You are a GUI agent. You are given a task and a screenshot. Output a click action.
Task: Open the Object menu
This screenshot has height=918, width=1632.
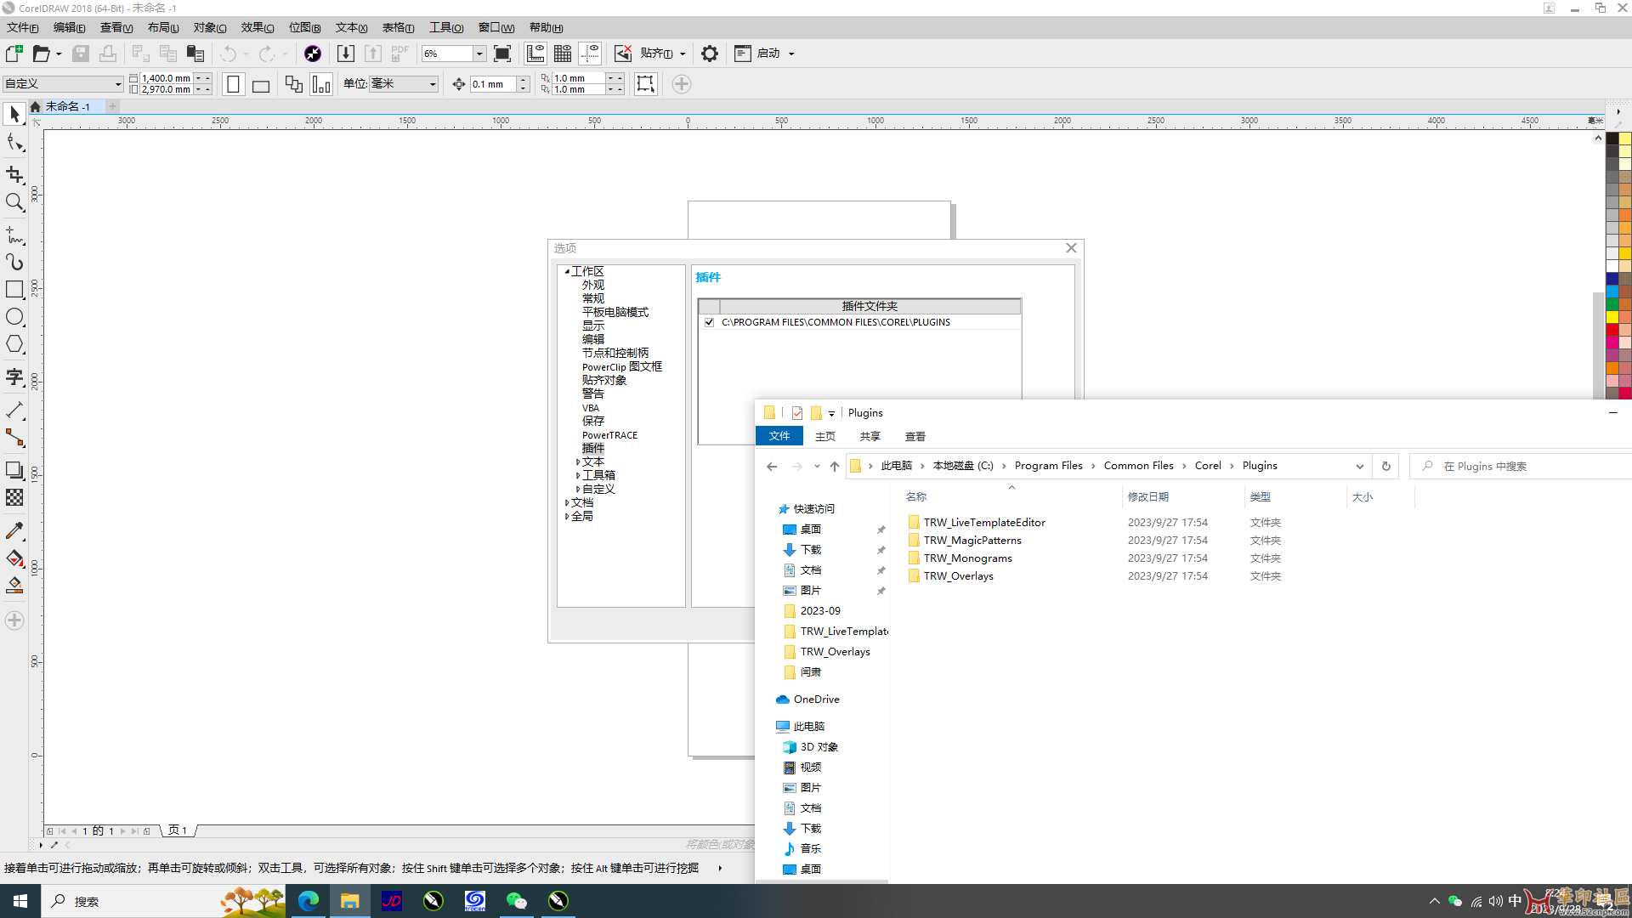[x=210, y=27]
